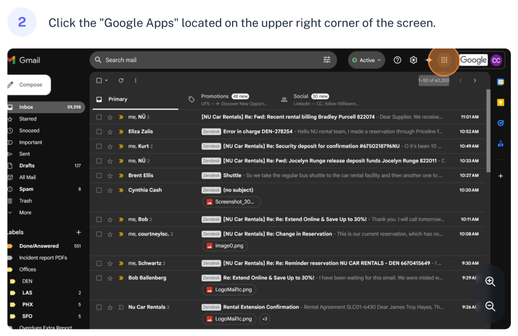518x336 pixels.
Task: Open the Active status dropdown
Action: [x=367, y=60]
